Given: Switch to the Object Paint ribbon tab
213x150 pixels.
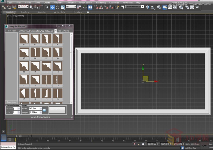Looking at the screenshot, I should click(x=60, y=12).
